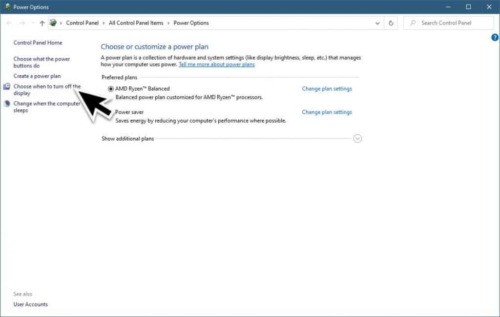Click the back navigation arrow
The image size is (500, 317).
pyautogui.click(x=9, y=23)
